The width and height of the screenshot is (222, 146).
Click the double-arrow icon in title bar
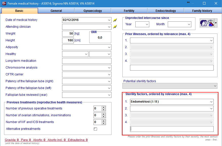click(188, 2)
